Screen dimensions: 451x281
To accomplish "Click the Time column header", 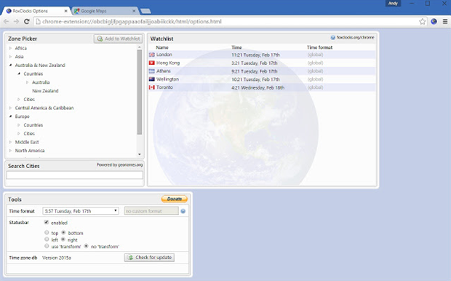I will coord(236,47).
